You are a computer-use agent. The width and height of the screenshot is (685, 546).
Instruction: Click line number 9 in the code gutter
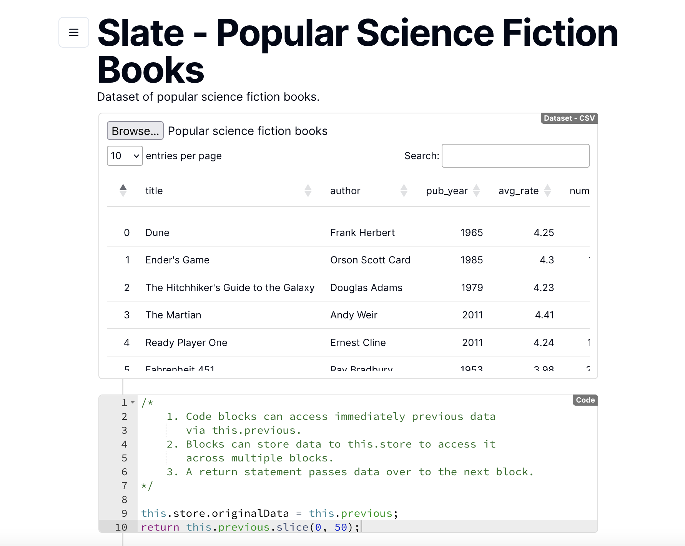(124, 513)
